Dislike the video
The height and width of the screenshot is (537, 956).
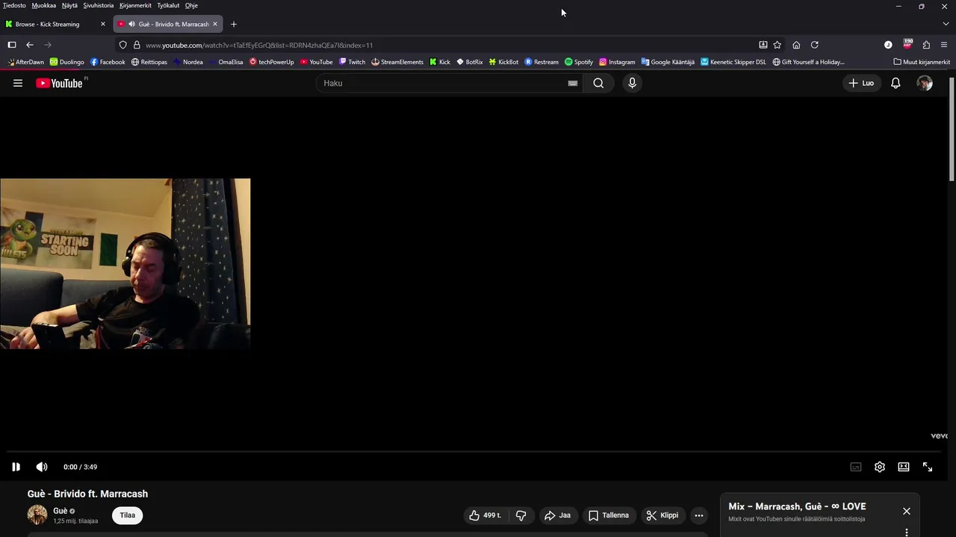pyautogui.click(x=521, y=515)
